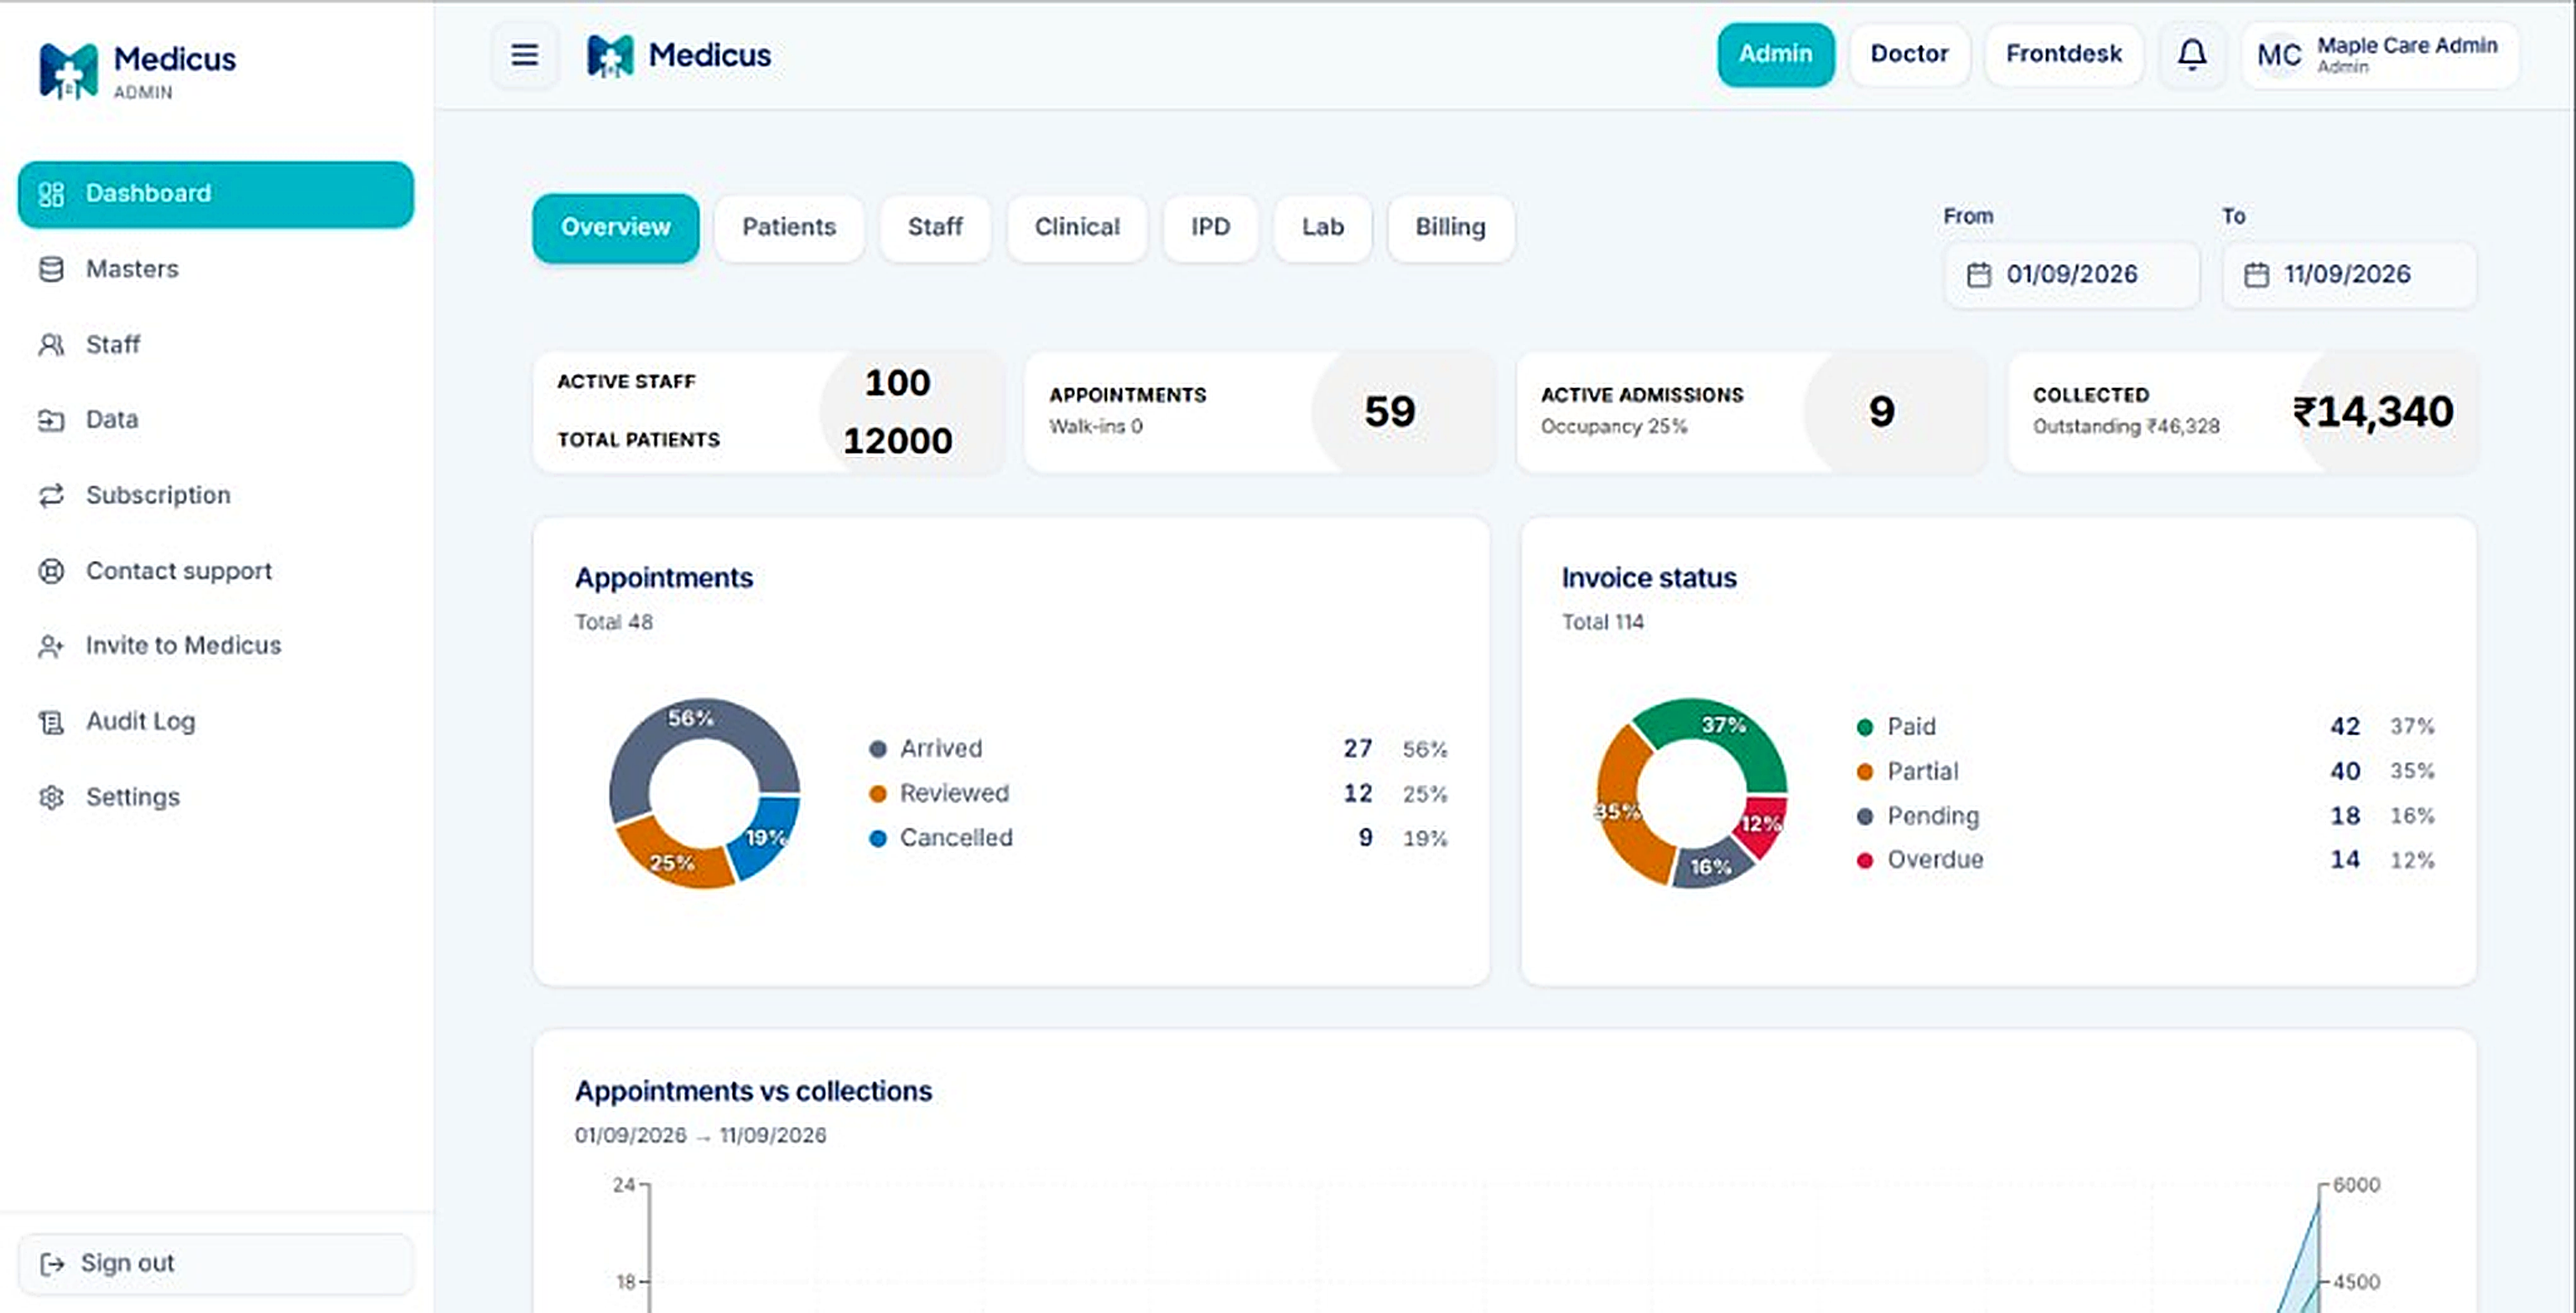Click the Invite to Medicus user-plus icon
Screen dimensions: 2576x1313
(51, 646)
